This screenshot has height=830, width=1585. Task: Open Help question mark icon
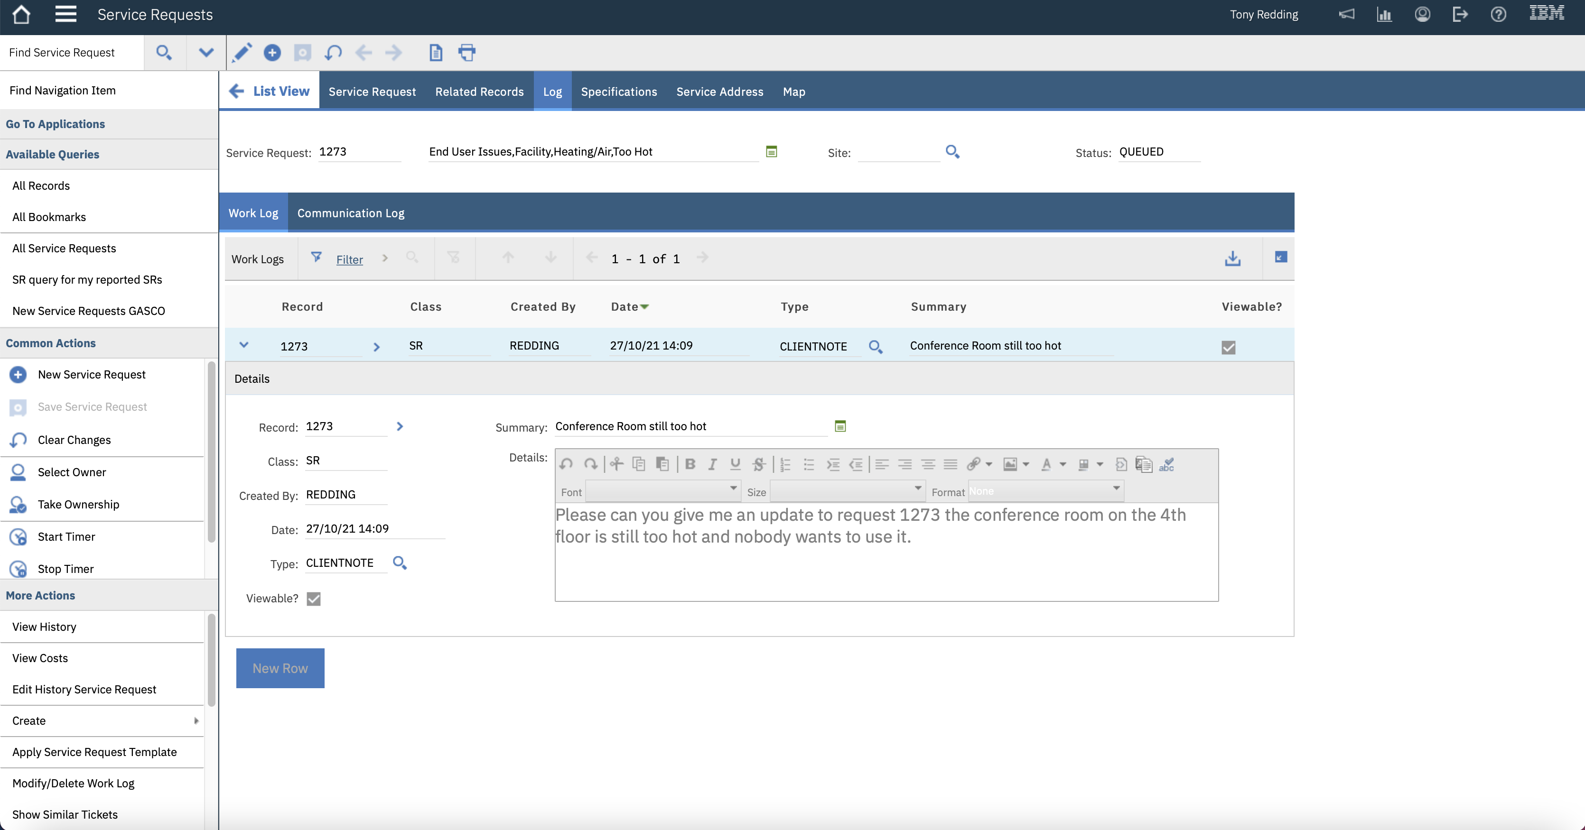[1498, 14]
